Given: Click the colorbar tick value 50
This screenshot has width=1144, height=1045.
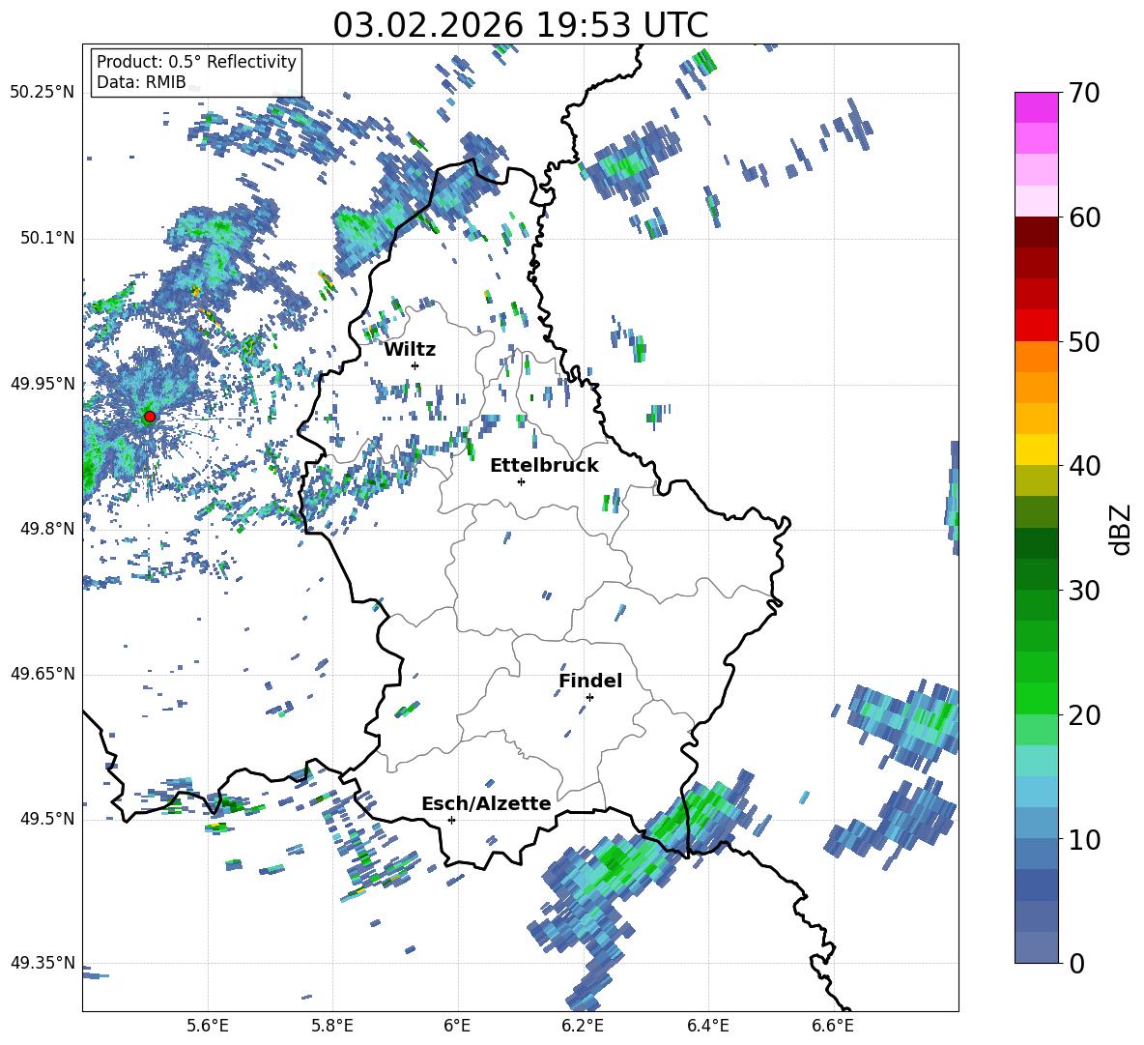Looking at the screenshot, I should [1084, 341].
